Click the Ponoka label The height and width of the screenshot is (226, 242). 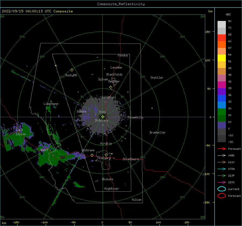(x=123, y=55)
